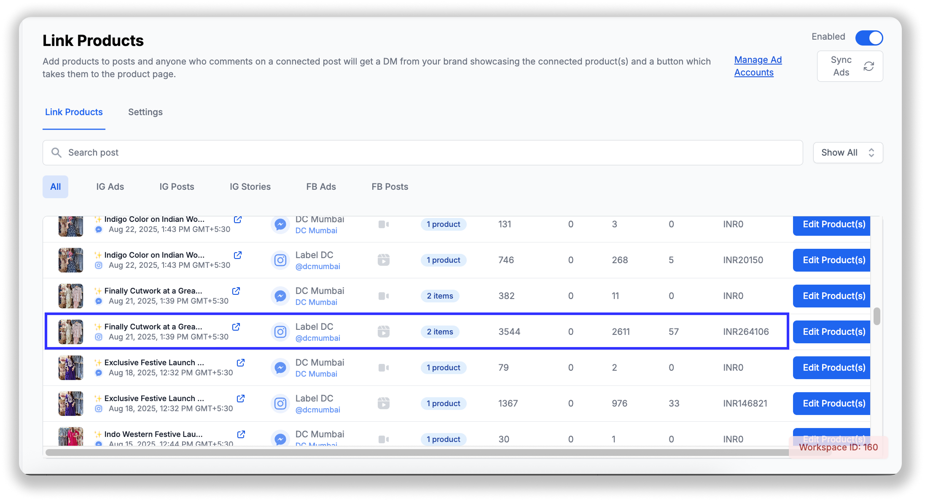Viewport: 925px width, 501px height.
Task: Click Instagram icon in row with INR264106
Action: pyautogui.click(x=280, y=332)
